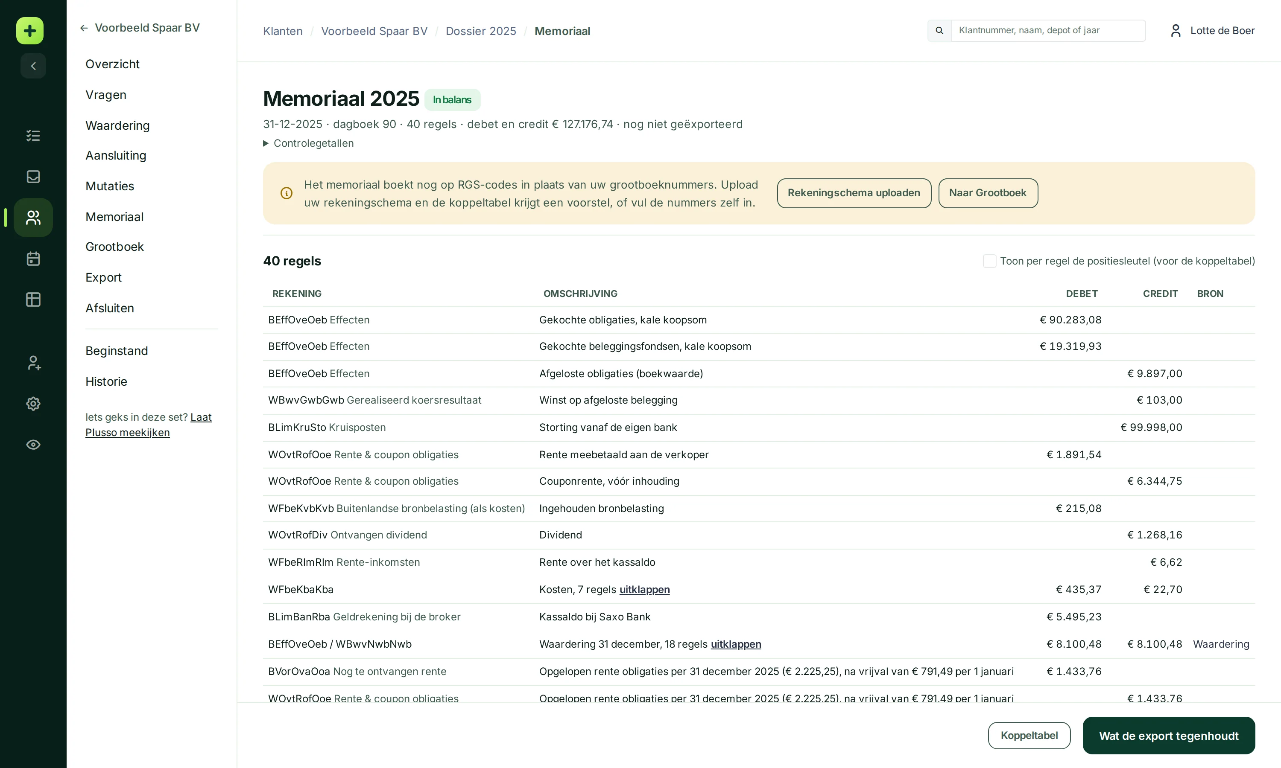The width and height of the screenshot is (1281, 768).
Task: Expand Waardering 31 december via uitklappen
Action: 736,644
